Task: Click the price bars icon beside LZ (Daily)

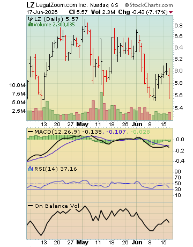Action: (x=30, y=19)
